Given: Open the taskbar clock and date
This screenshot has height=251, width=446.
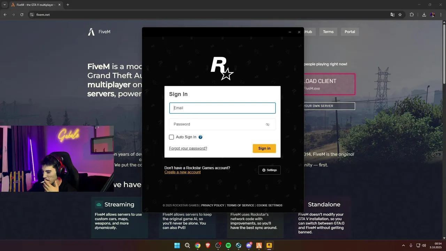Looking at the screenshot, I should pos(436,245).
